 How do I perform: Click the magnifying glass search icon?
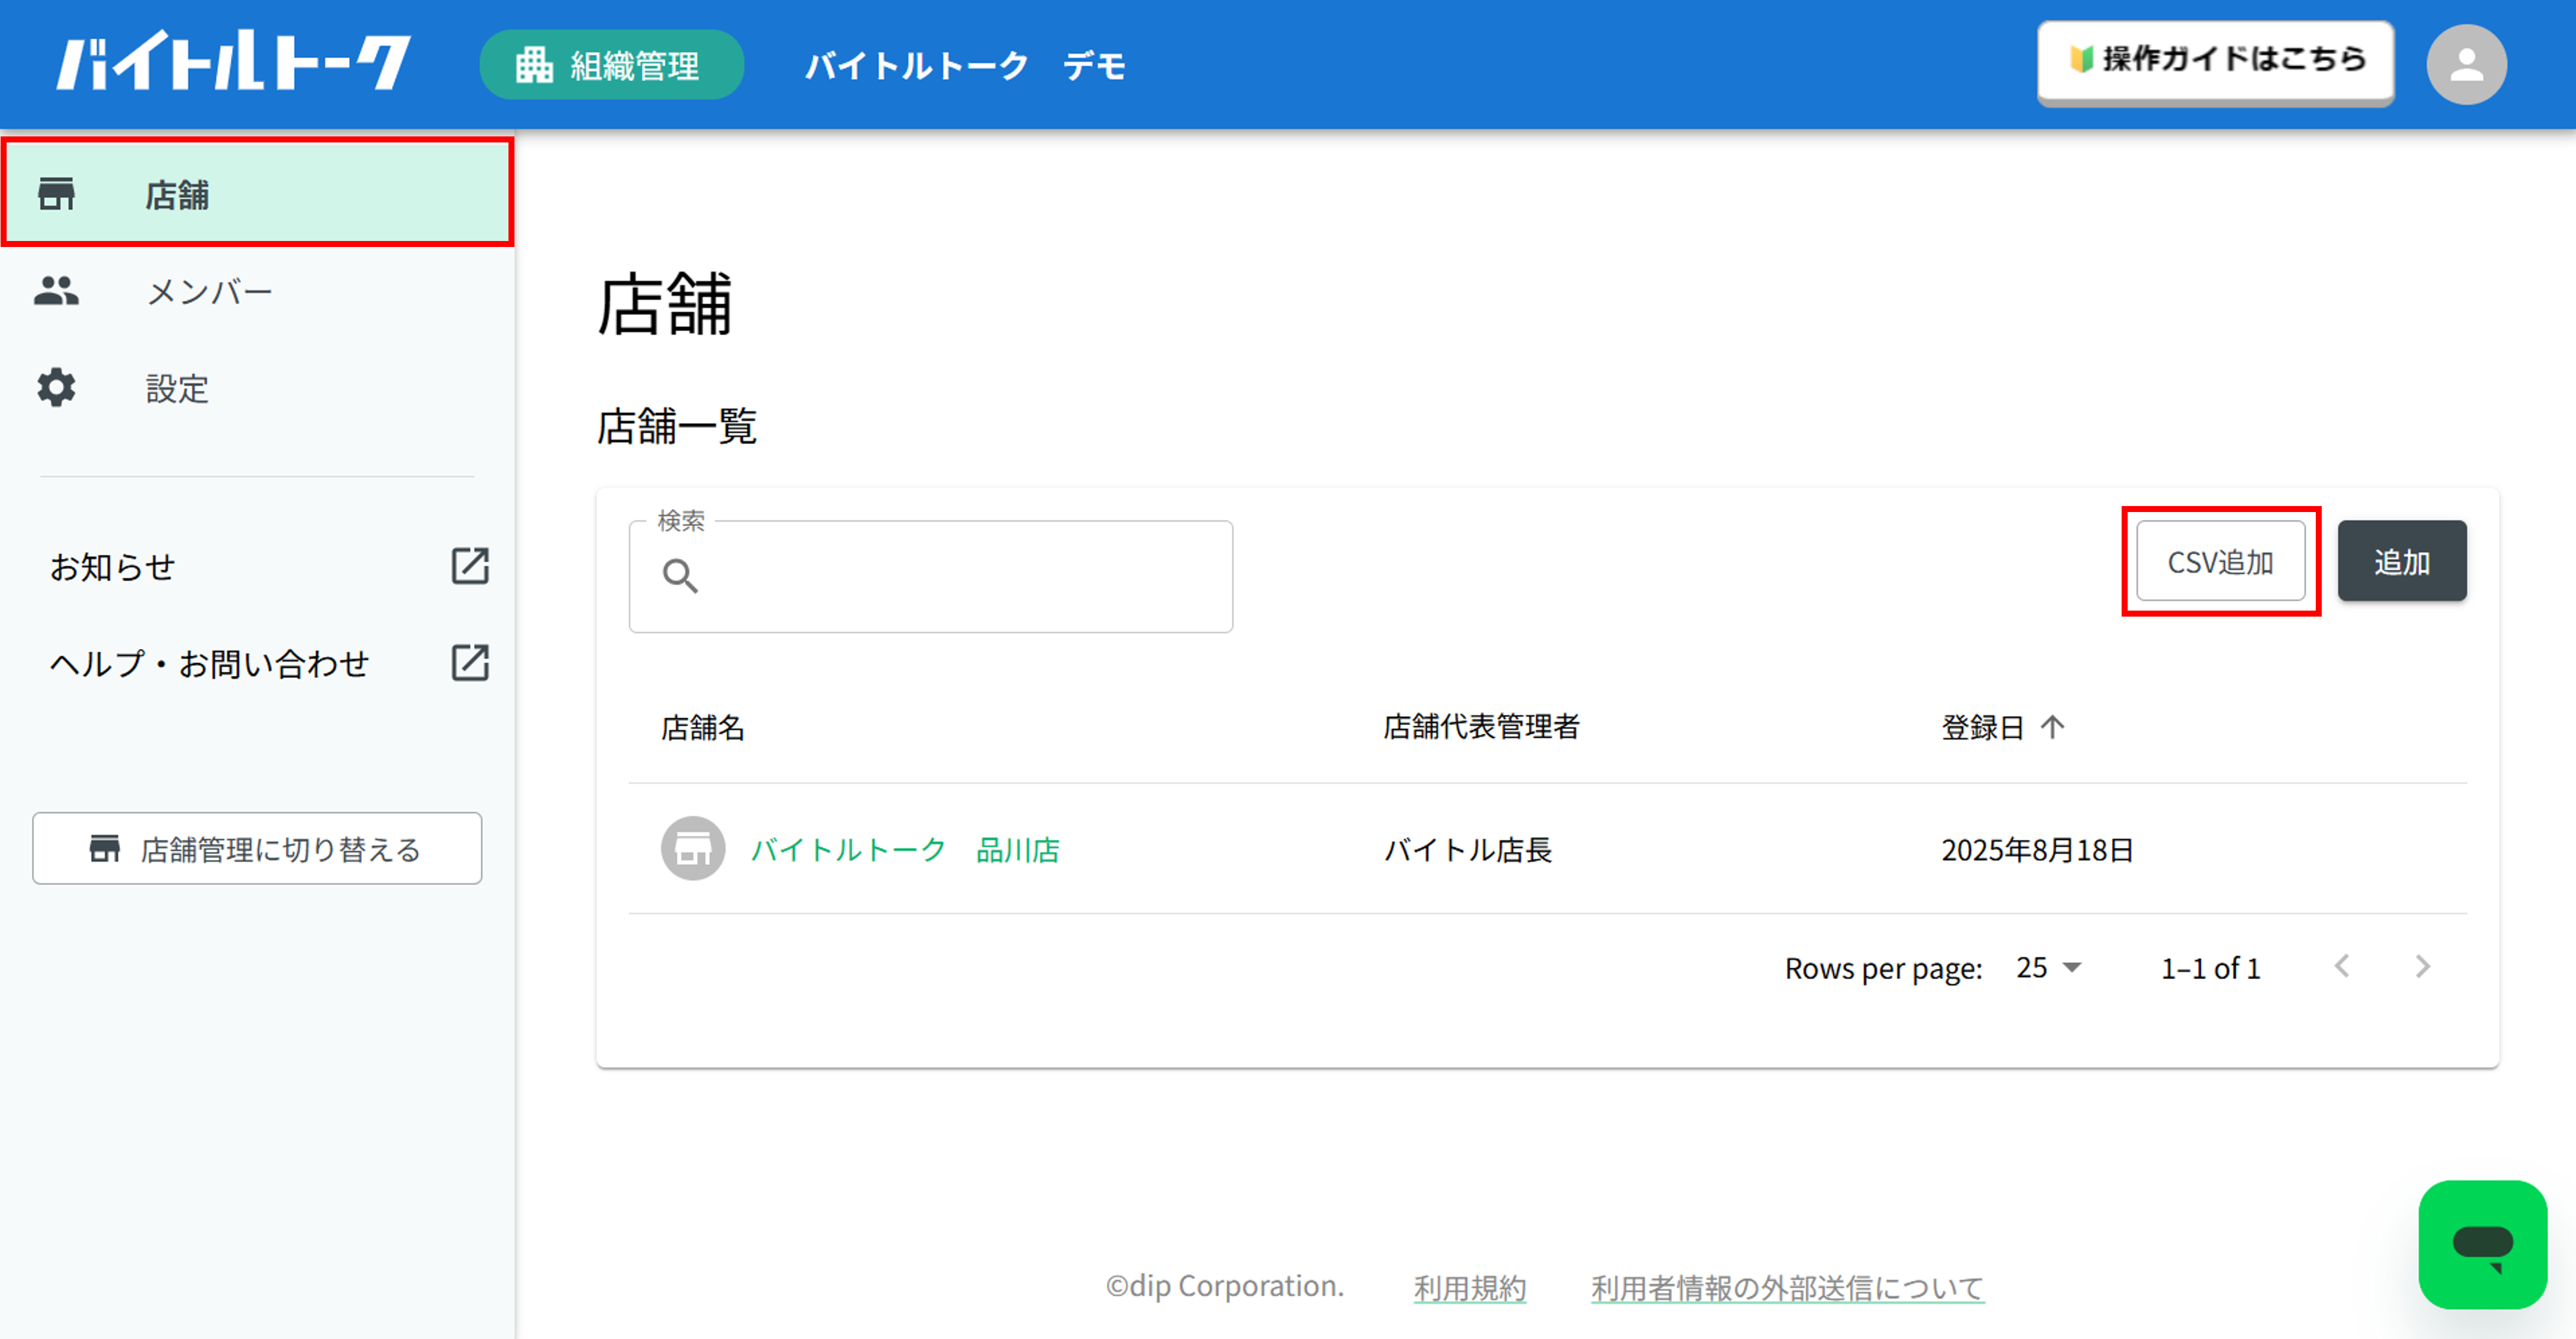click(x=680, y=575)
